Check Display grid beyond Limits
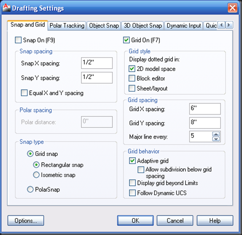This screenshot has width=242, height=235. (x=132, y=183)
